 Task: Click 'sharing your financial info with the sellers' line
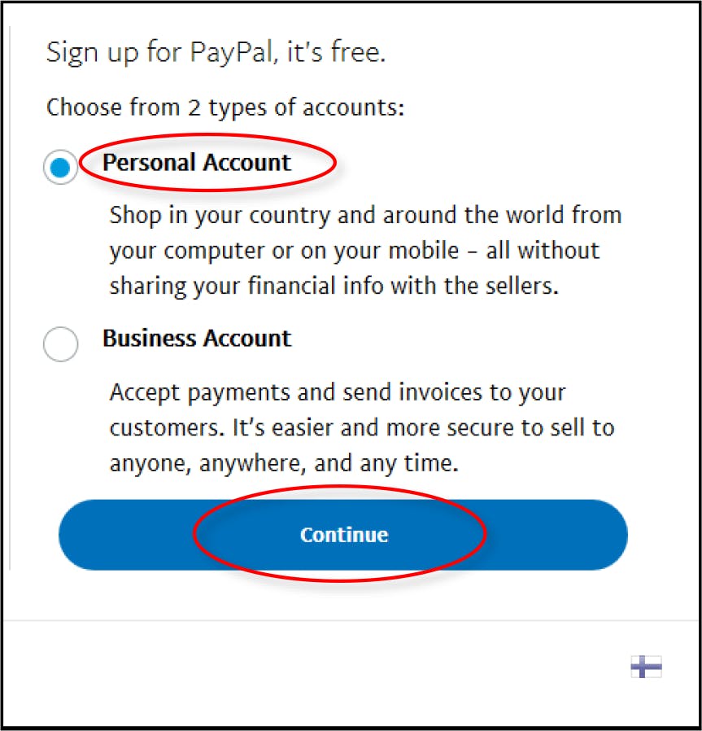334,286
